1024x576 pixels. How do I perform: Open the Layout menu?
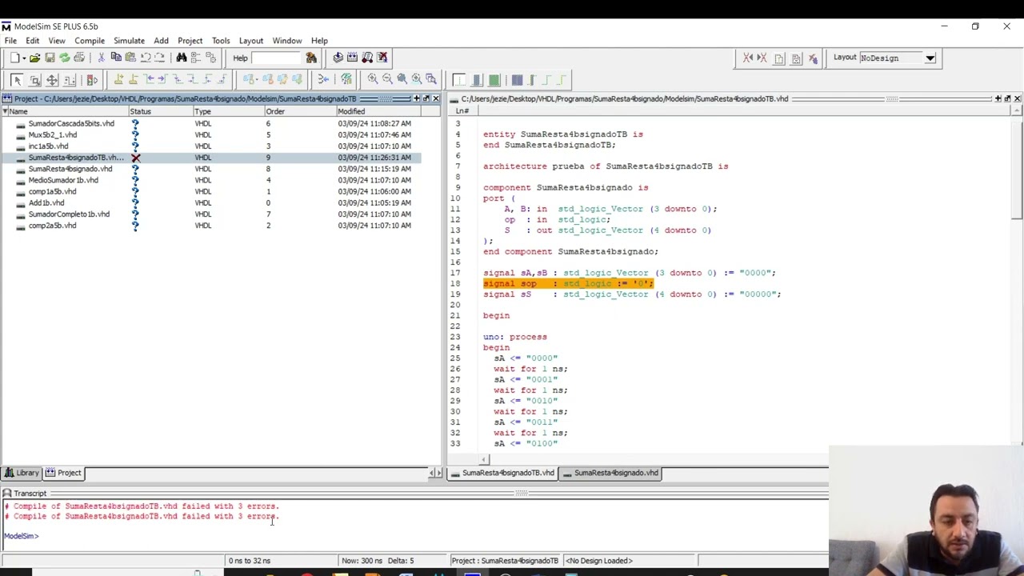(x=250, y=41)
